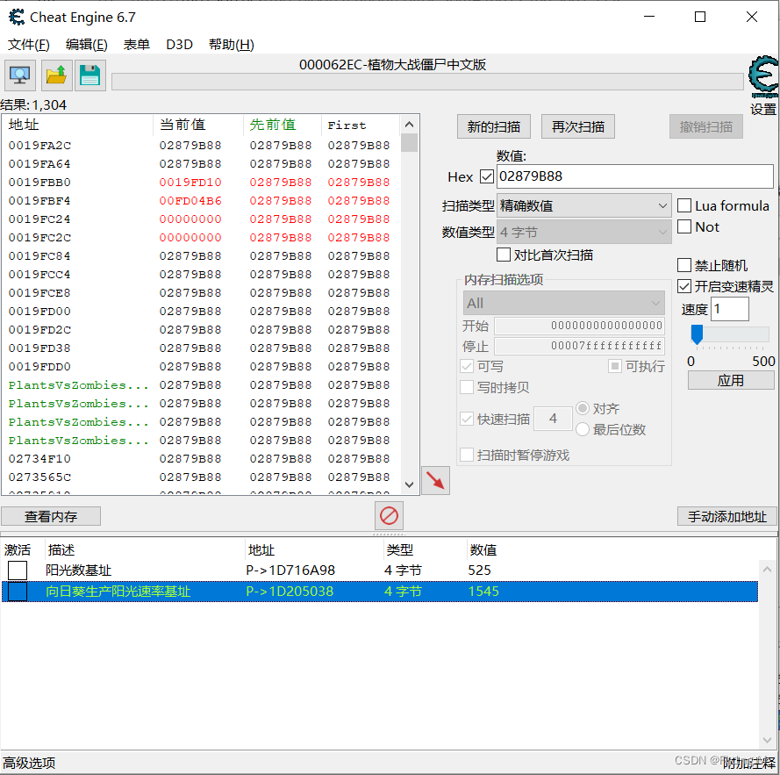
Task: Click the 再次扫描 button
Action: click(578, 127)
